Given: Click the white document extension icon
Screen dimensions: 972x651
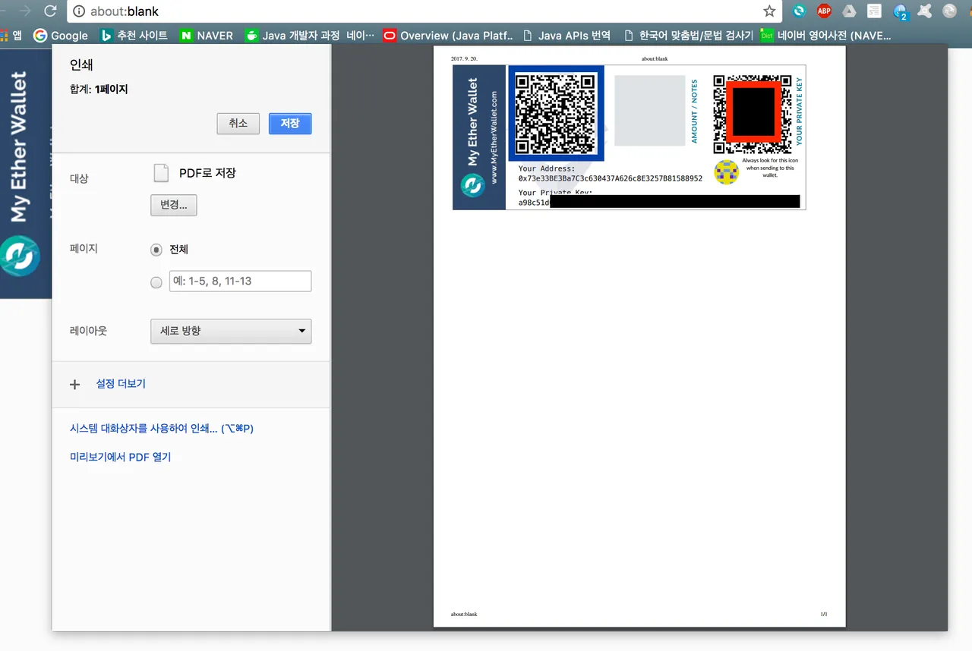Looking at the screenshot, I should pyautogui.click(x=874, y=11).
